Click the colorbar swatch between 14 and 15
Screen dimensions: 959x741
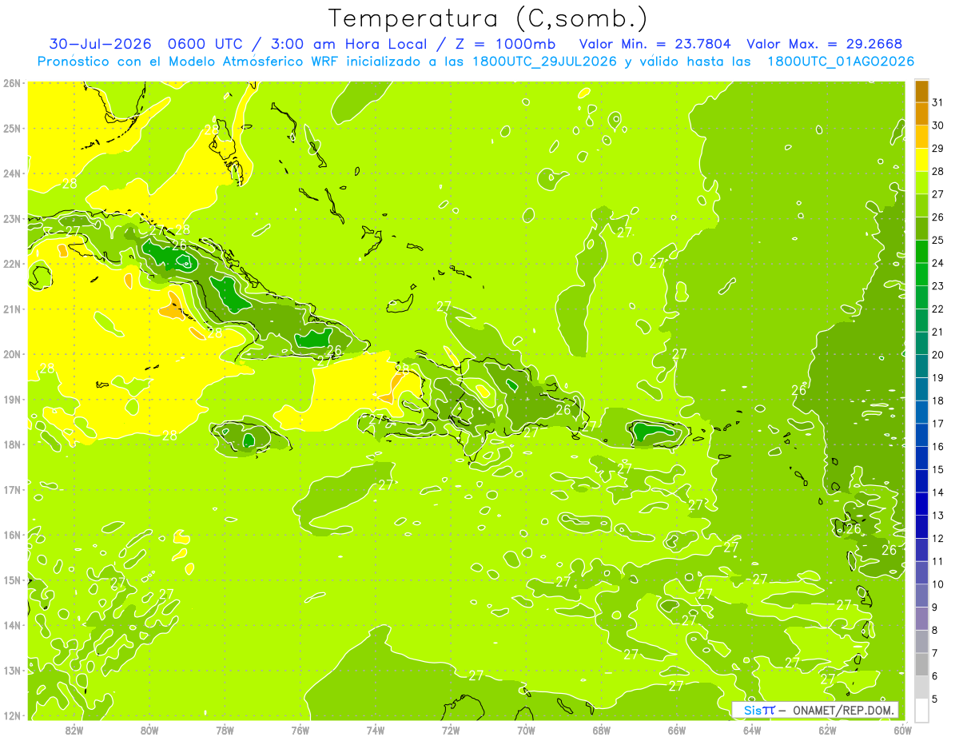(921, 481)
